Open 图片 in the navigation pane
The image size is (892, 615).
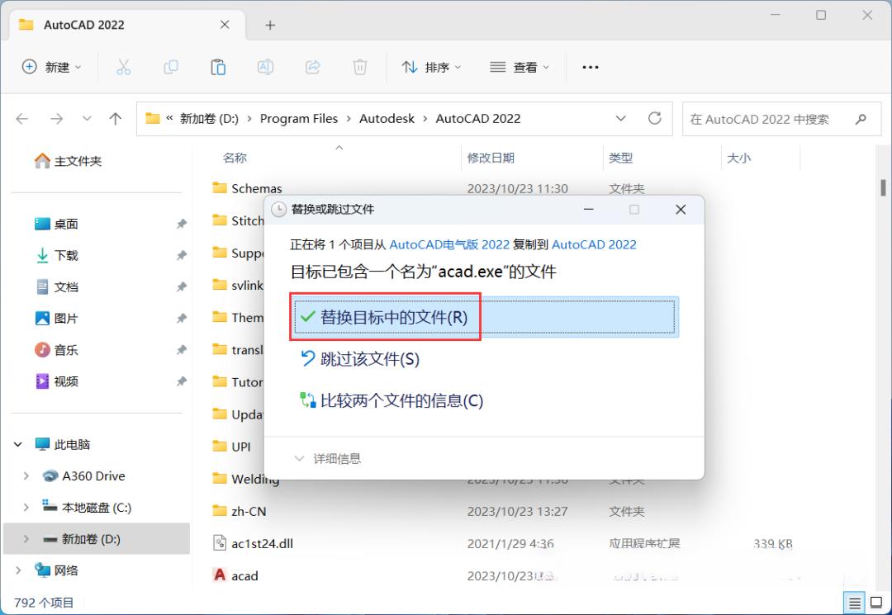(x=56, y=319)
